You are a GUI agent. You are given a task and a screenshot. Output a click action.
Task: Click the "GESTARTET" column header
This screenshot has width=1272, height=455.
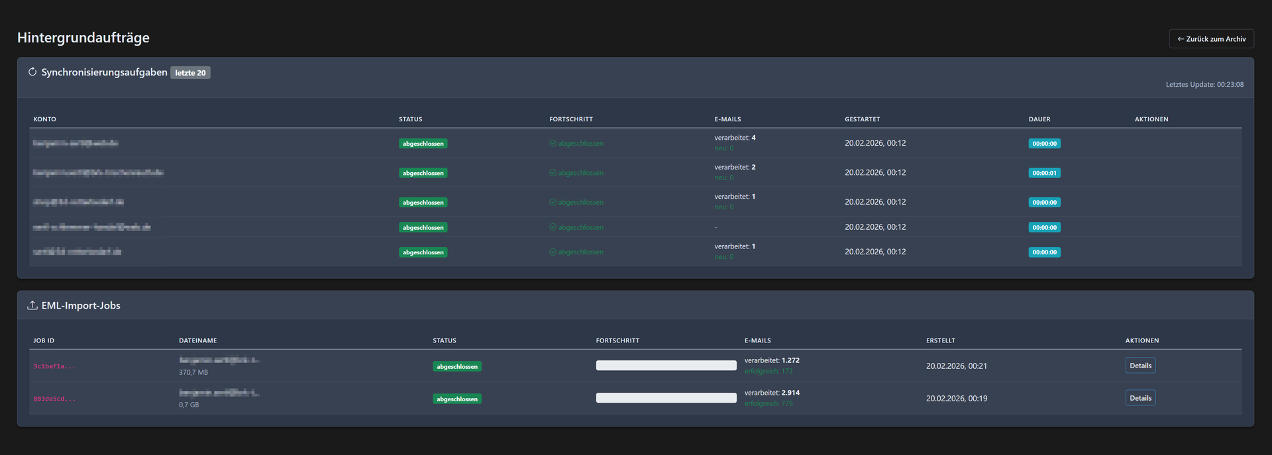tap(862, 119)
